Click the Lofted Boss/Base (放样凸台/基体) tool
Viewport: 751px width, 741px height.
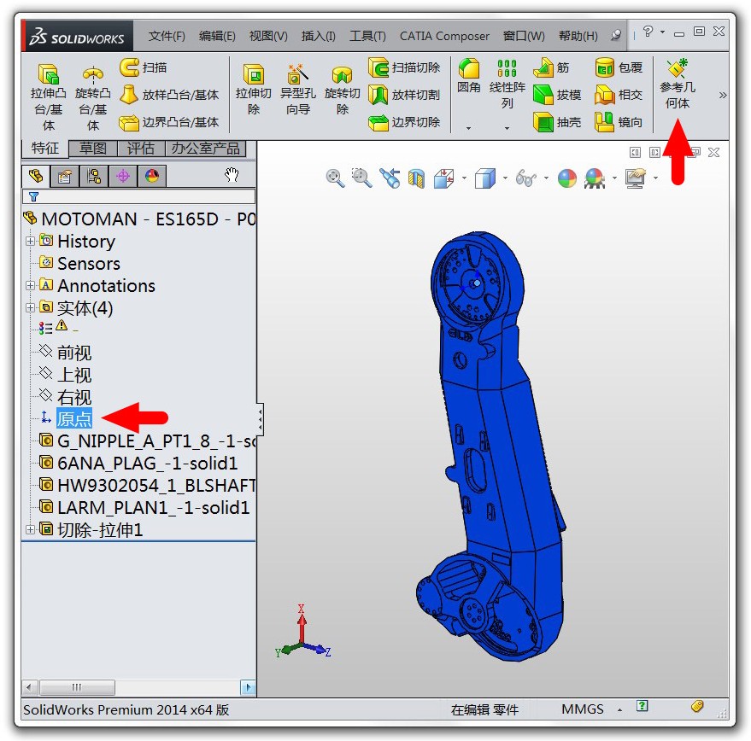click(168, 95)
